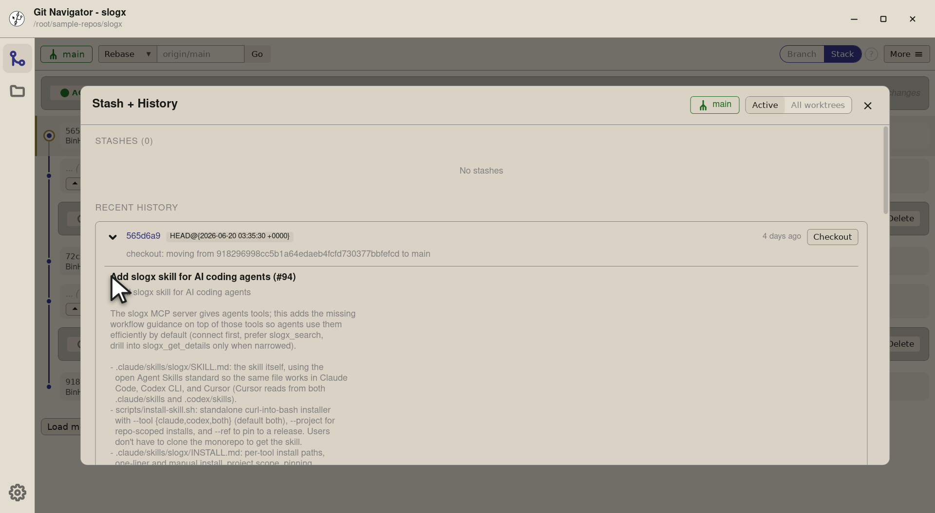The height and width of the screenshot is (513, 935).
Task: Open the More menu
Action: pos(906,54)
